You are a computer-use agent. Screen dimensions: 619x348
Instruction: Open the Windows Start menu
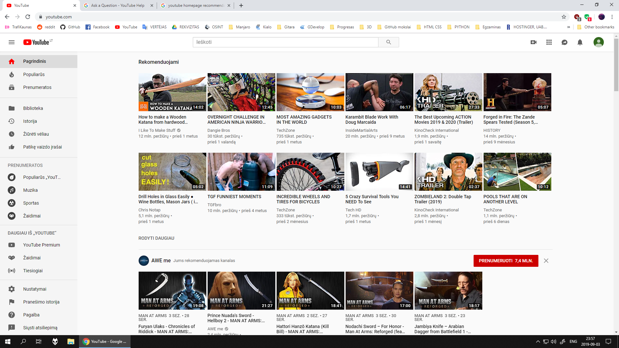pyautogui.click(x=8, y=342)
